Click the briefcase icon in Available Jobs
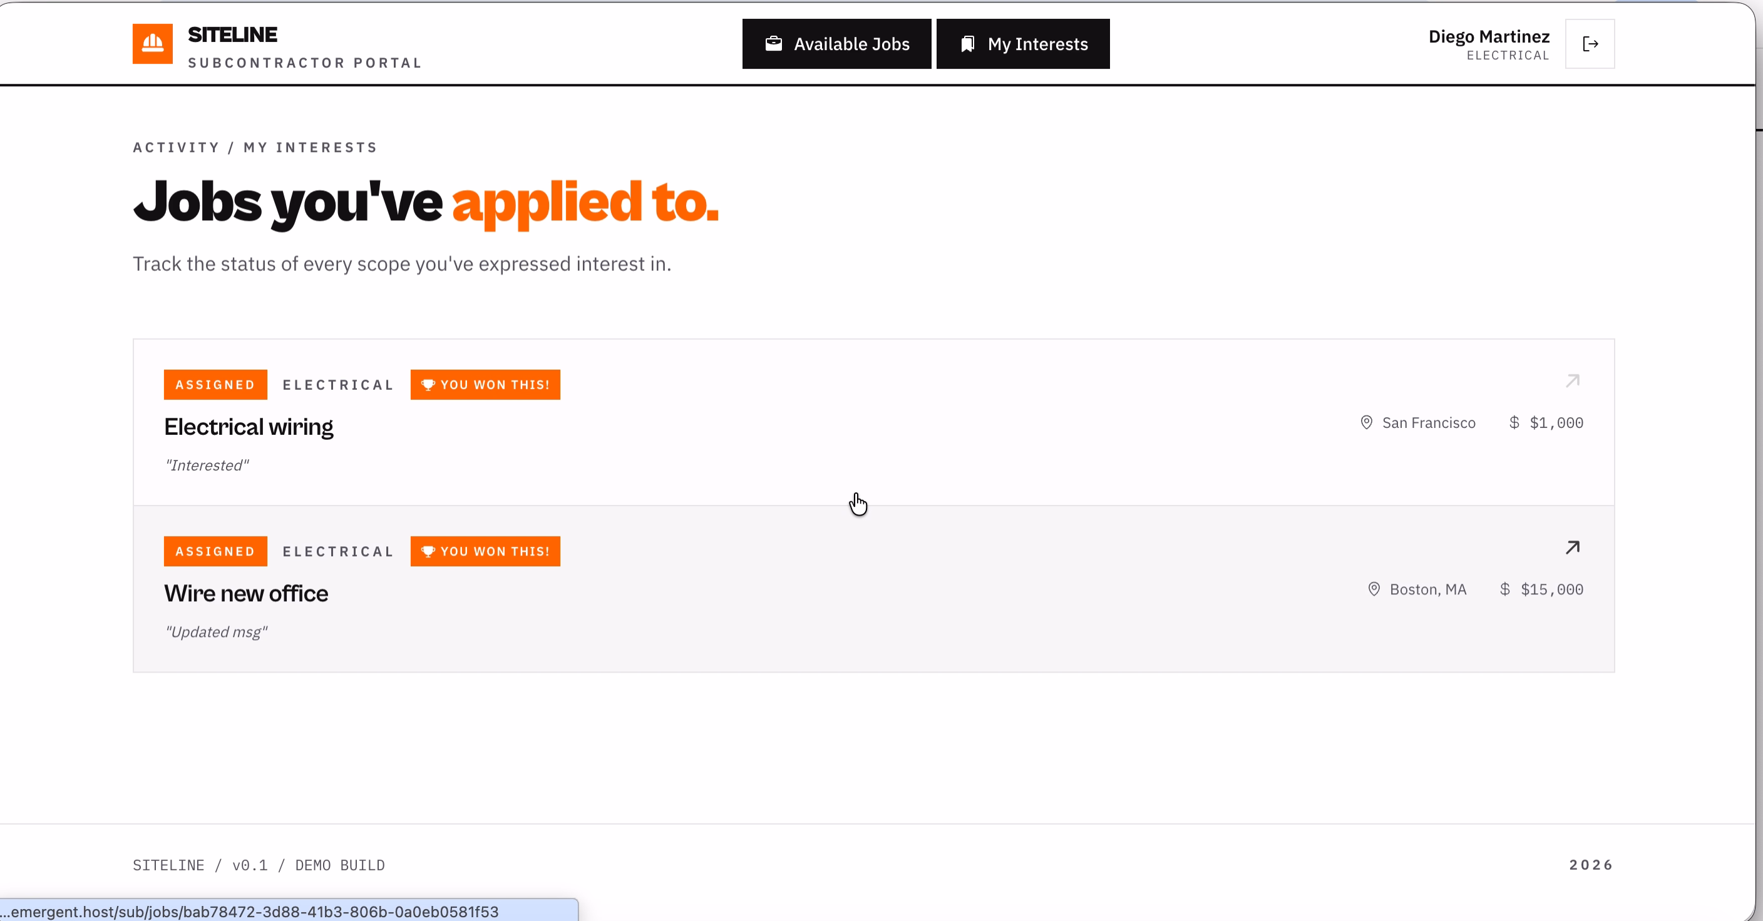 [773, 44]
